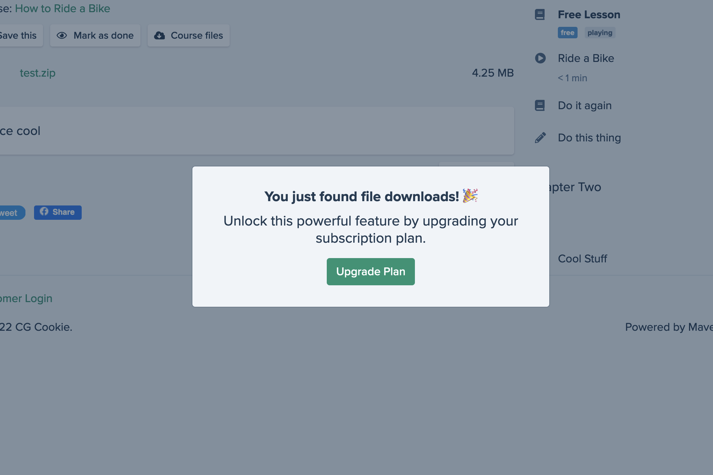Click the Customer Login link
713x475 pixels.
[x=26, y=299]
